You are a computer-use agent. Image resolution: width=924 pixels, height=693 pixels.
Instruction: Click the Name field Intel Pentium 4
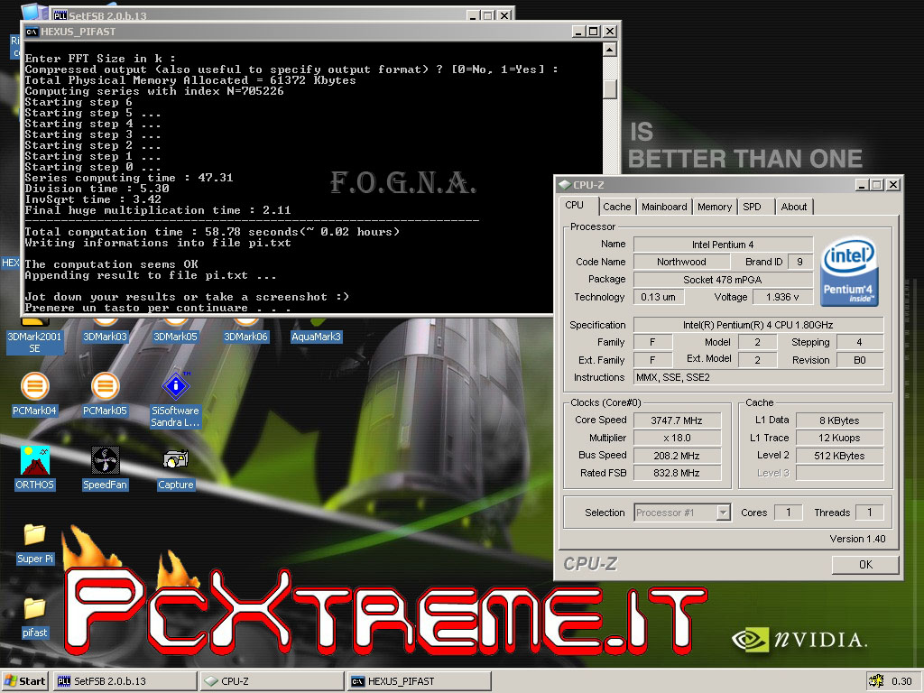[723, 245]
